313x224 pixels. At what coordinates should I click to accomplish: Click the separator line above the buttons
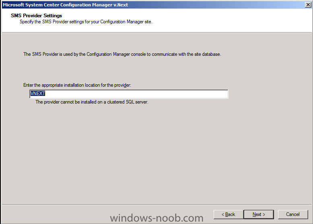pyautogui.click(x=156, y=204)
